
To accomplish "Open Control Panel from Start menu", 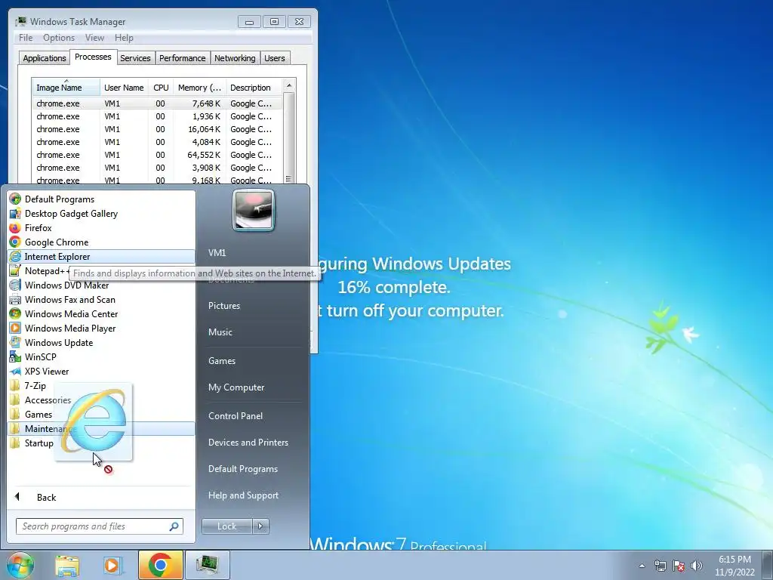I will [x=236, y=416].
